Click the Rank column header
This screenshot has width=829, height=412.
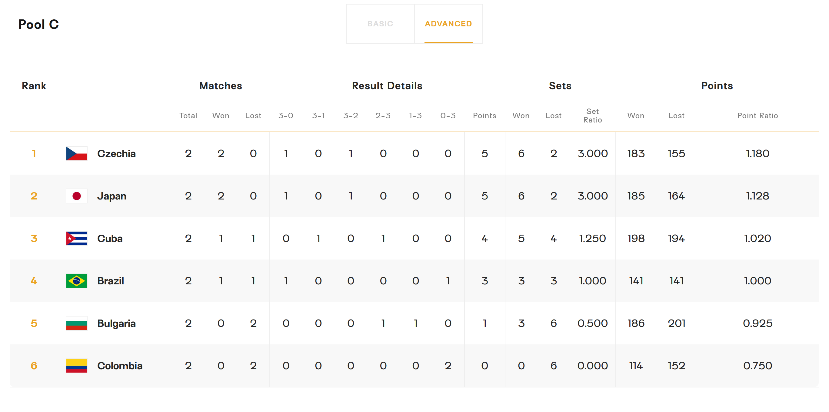(34, 85)
